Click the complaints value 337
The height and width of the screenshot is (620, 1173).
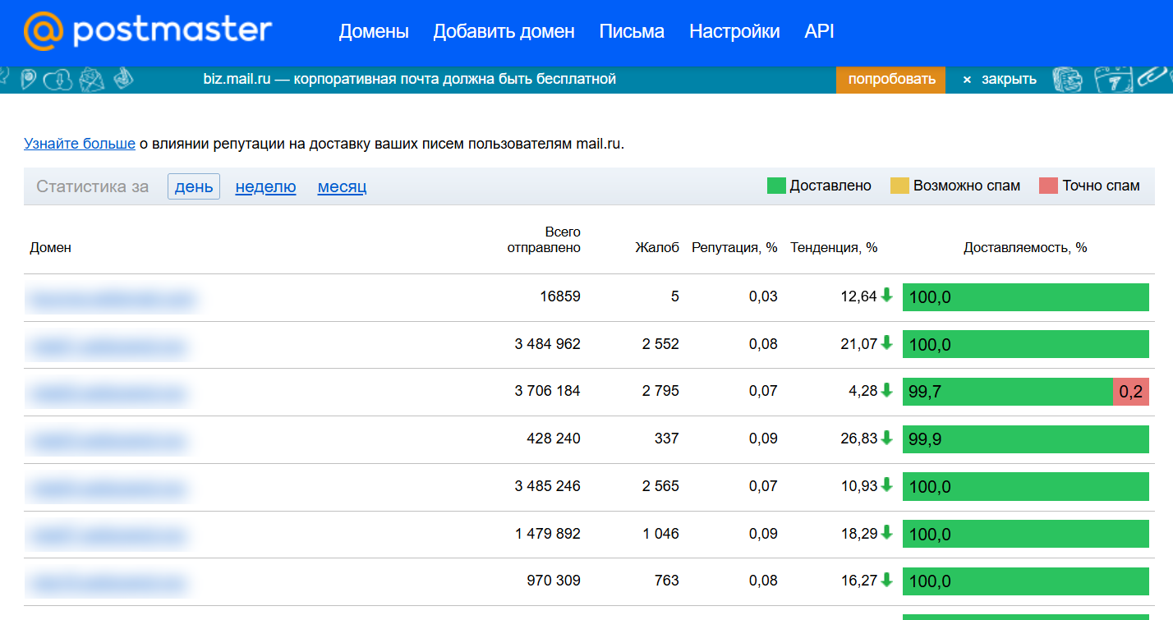(x=667, y=439)
